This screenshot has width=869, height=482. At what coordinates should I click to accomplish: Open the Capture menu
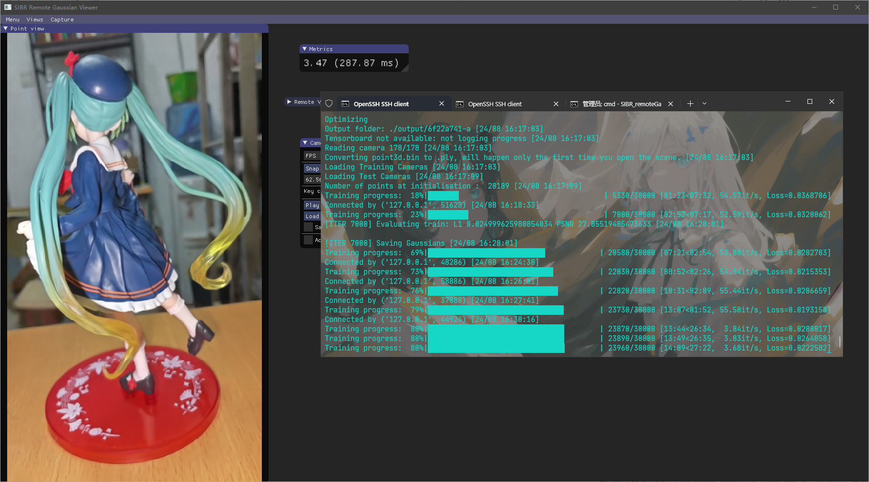coord(62,20)
